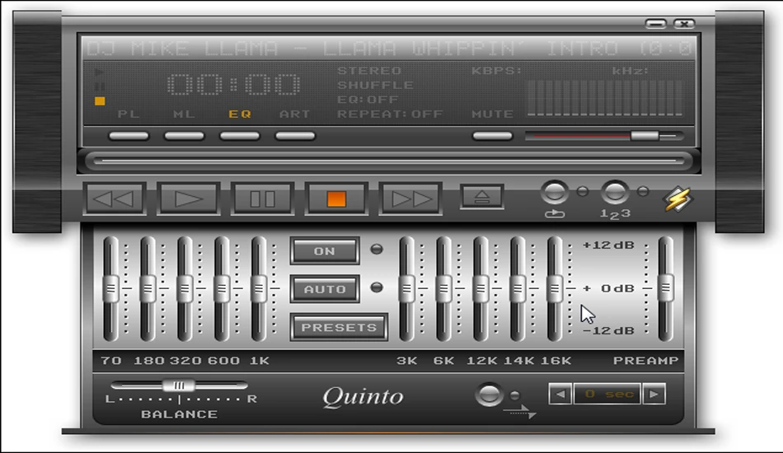Click the song seek bar
783x453 pixels.
(389, 161)
